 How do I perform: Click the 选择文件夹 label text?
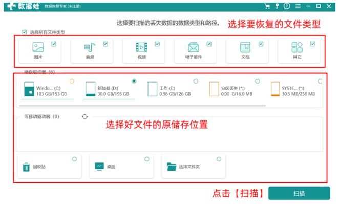(x=189, y=167)
